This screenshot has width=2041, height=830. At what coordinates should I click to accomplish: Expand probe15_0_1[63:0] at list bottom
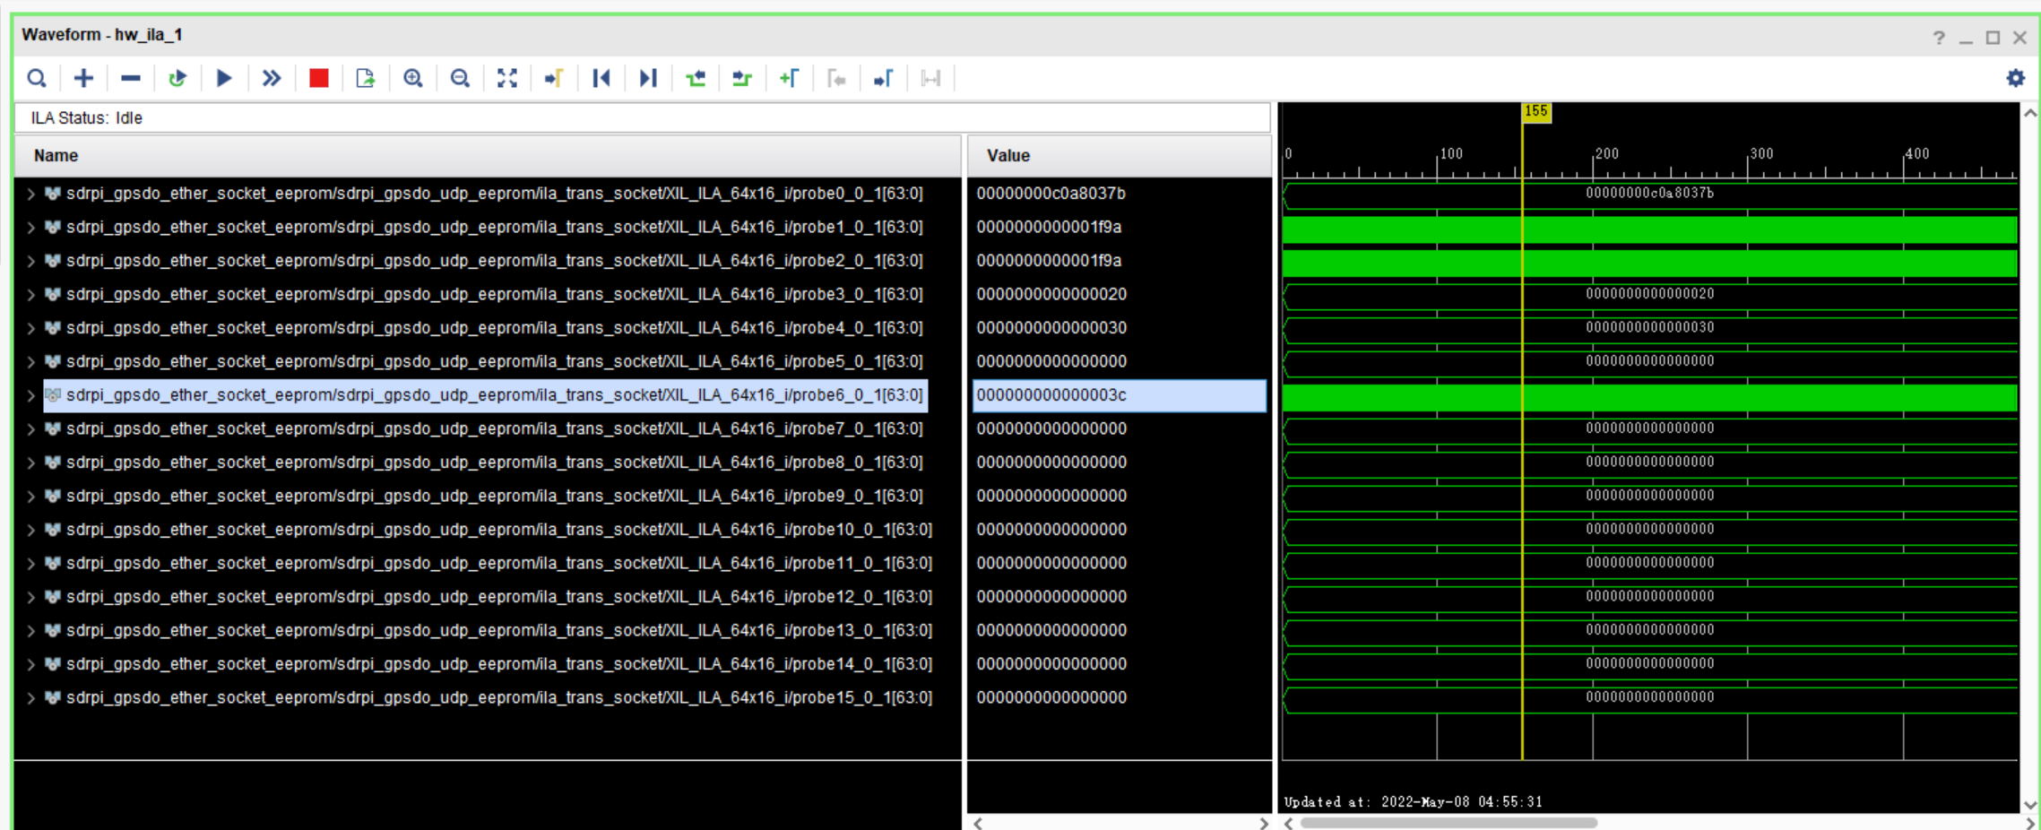[30, 697]
